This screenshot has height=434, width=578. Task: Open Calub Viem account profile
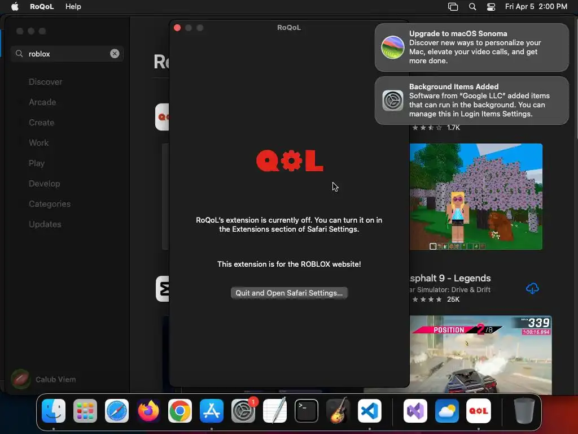tap(43, 379)
